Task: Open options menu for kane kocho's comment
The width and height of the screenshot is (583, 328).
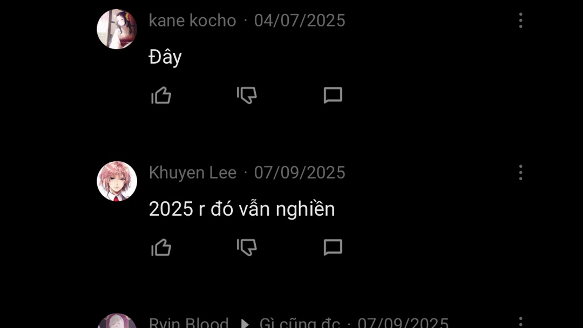Action: pyautogui.click(x=520, y=20)
